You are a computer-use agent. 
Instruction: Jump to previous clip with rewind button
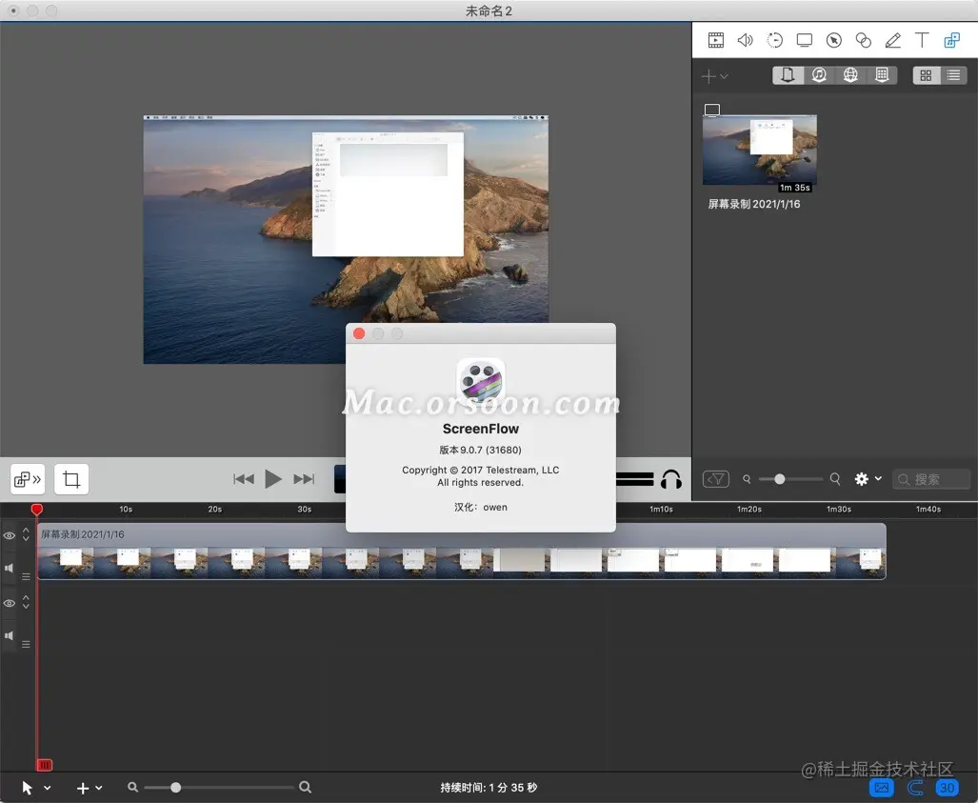243,479
